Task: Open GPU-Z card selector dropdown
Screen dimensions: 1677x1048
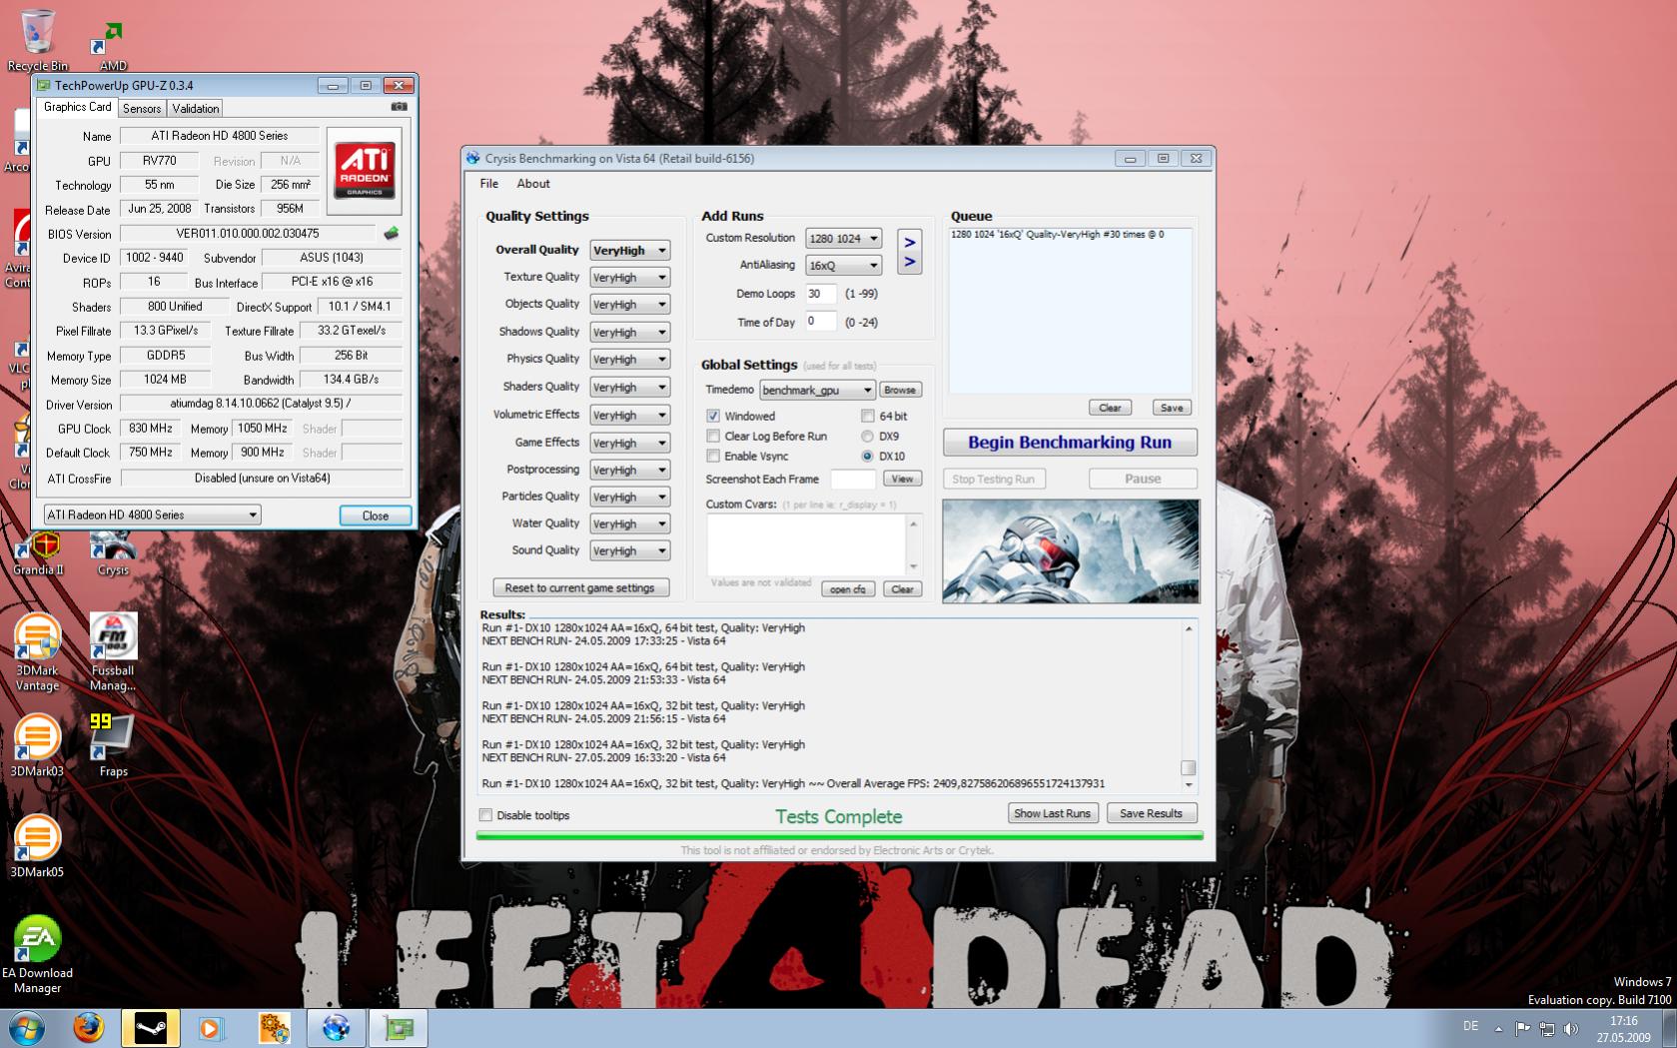Action: click(152, 515)
